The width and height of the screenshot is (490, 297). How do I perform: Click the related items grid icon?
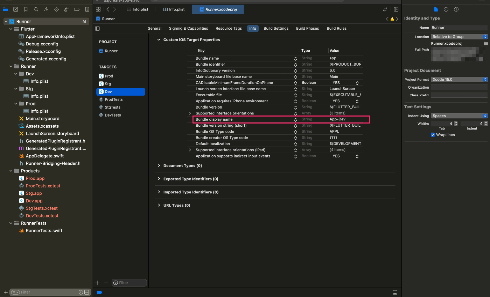pos(98,9)
